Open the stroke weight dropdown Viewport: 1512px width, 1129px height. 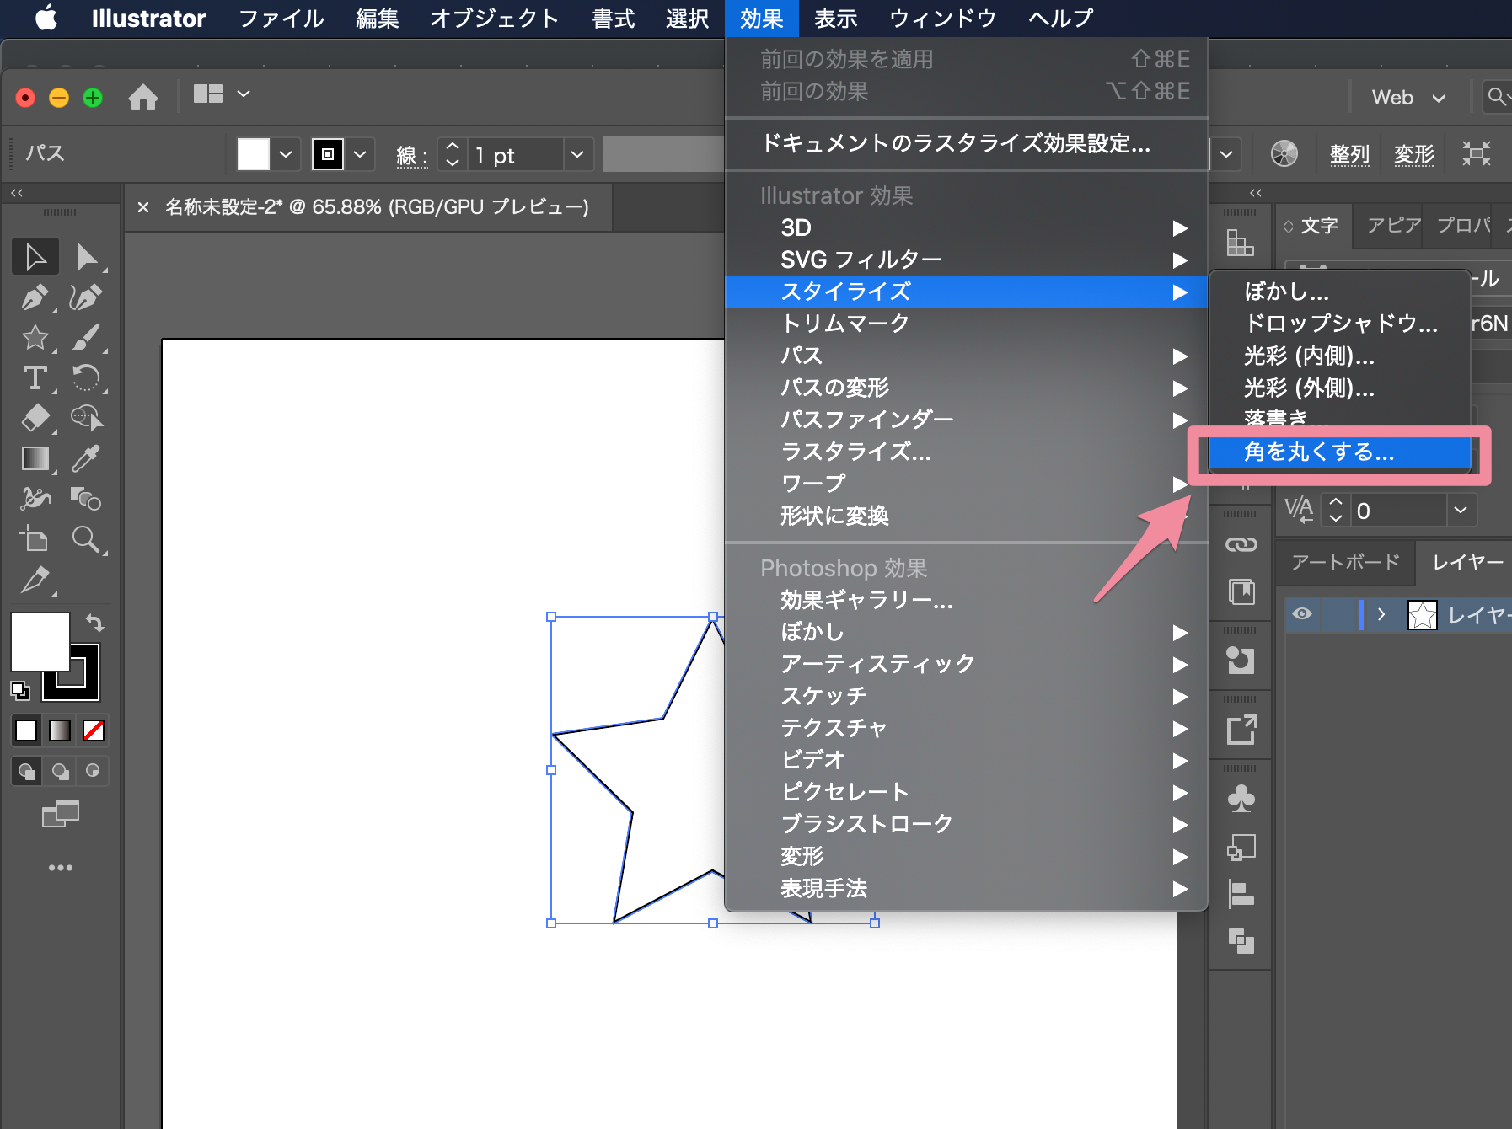coord(577,154)
